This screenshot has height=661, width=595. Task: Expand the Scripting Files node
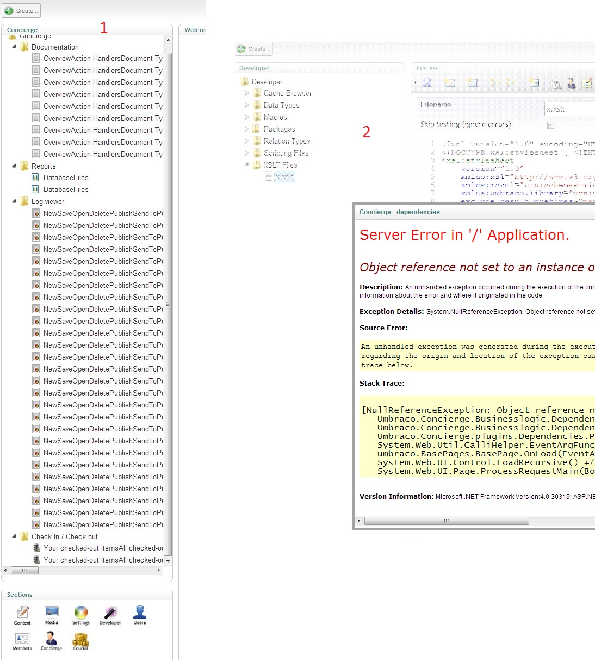(247, 153)
